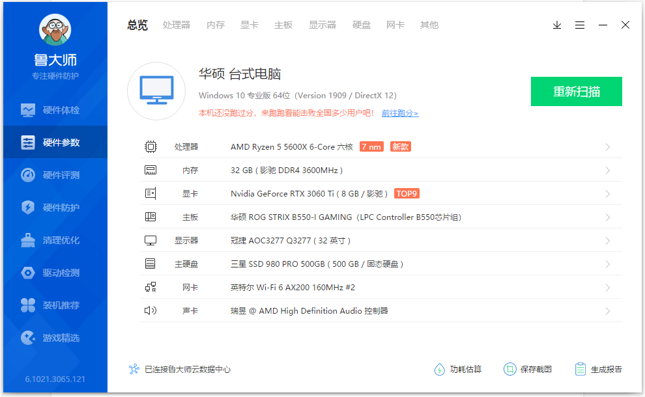Click the 显示器 monitor row icon
Screen dimensions: 645x397
(150, 240)
